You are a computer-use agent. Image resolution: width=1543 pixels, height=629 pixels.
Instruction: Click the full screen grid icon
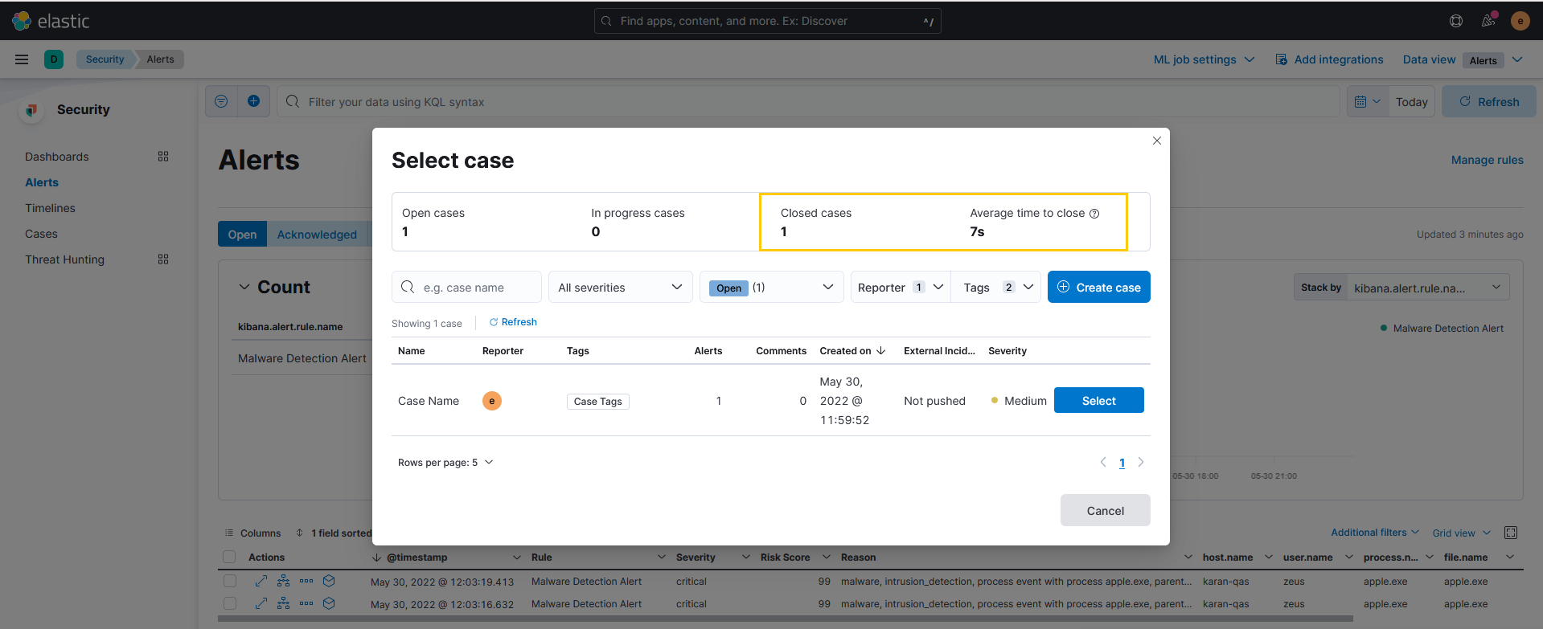point(1511,533)
